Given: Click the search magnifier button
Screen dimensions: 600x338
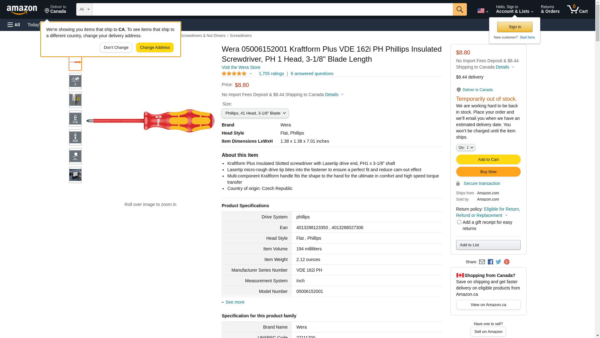Looking at the screenshot, I should 460,9.
